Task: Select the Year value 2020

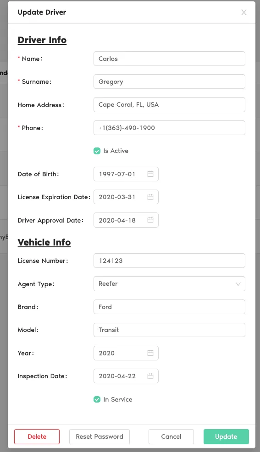Action: point(107,353)
